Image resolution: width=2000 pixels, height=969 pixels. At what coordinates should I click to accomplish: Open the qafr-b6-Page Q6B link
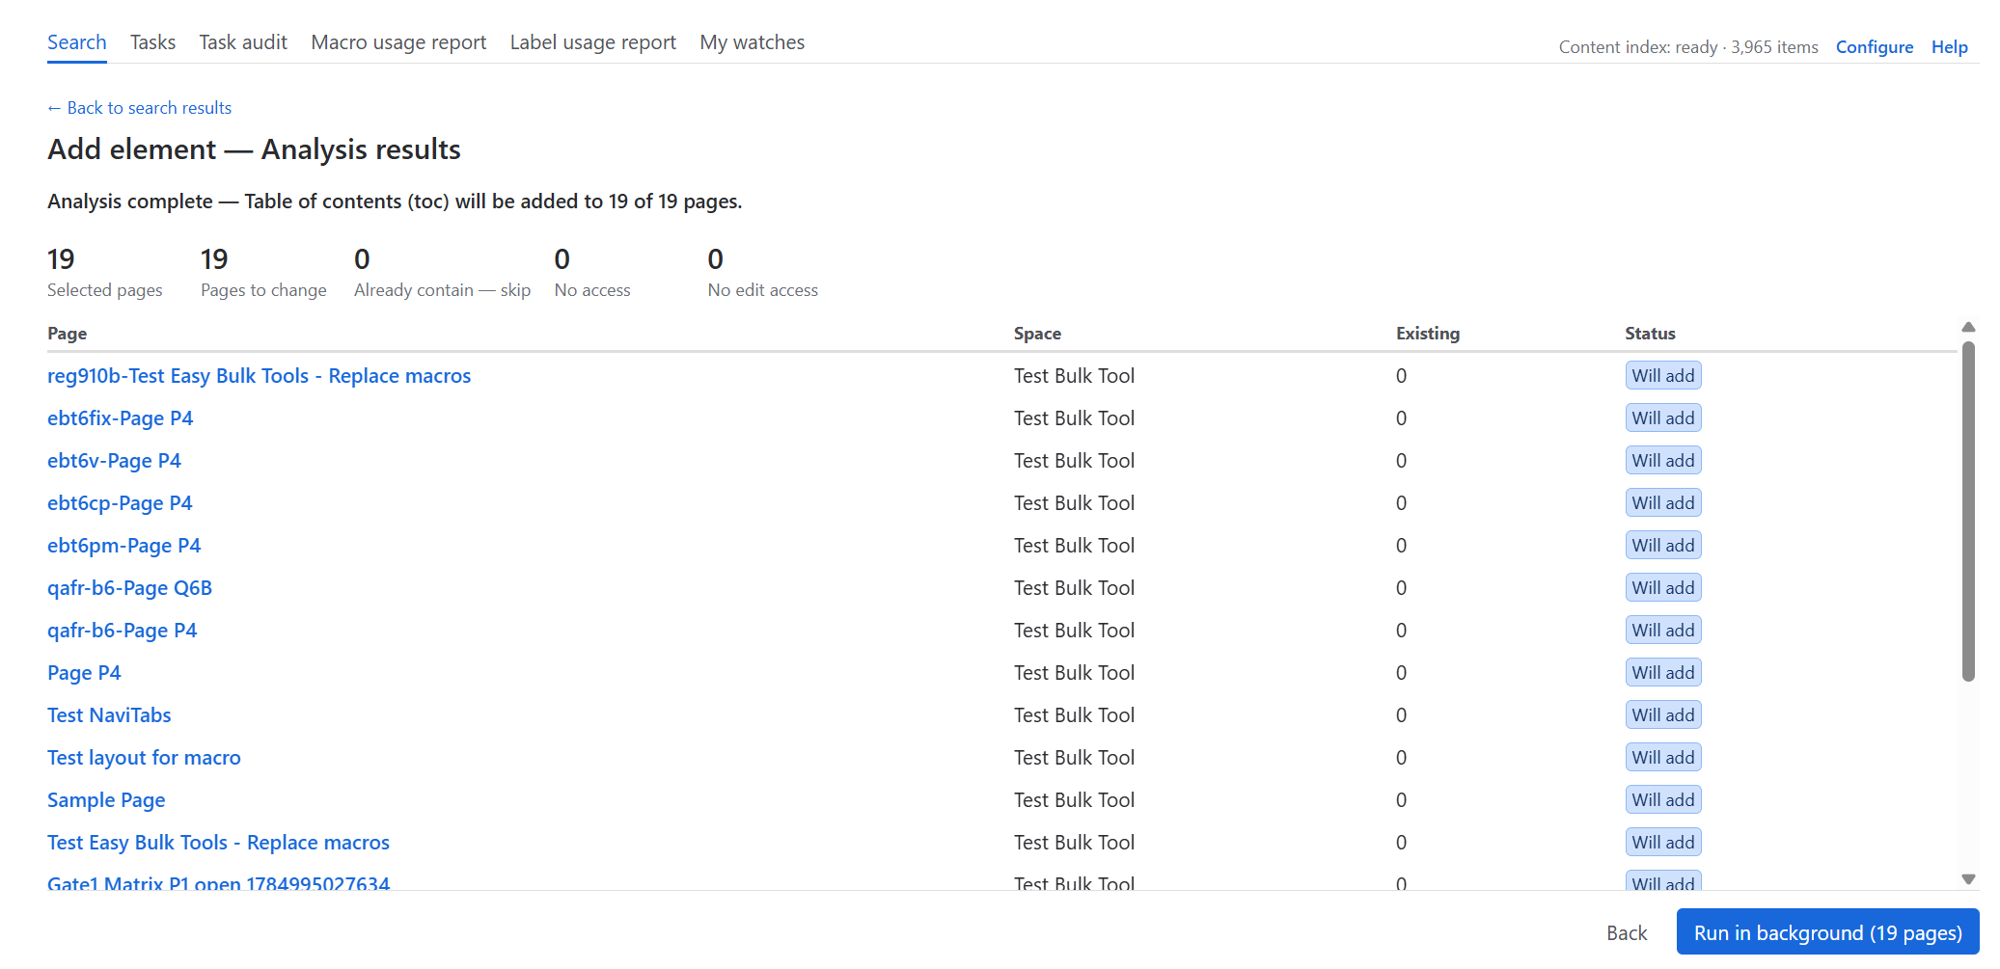129,588
